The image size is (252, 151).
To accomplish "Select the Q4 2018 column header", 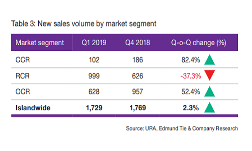I will click(138, 43).
